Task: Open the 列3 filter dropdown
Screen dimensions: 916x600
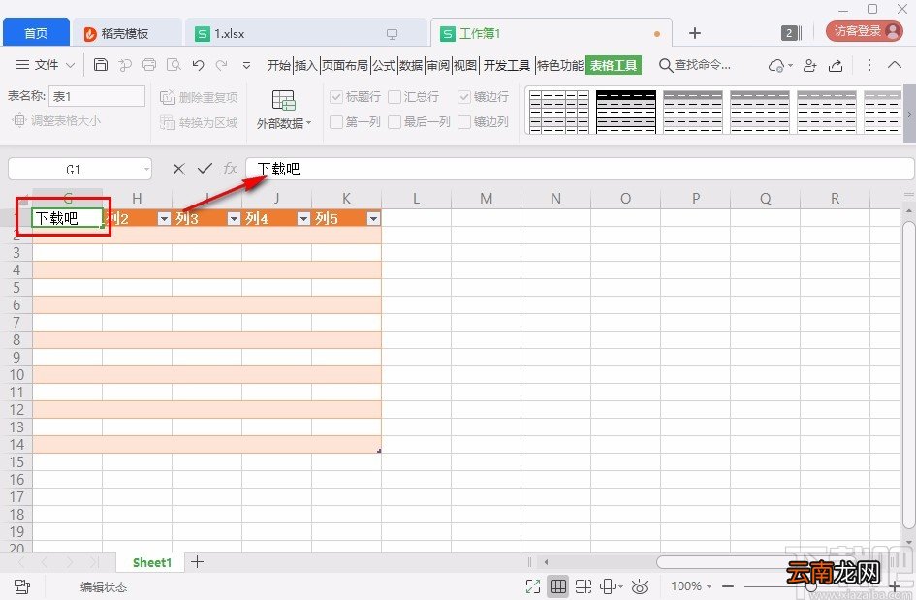Action: [234, 218]
